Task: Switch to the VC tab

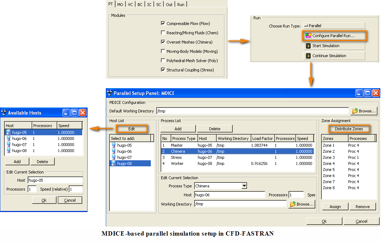Action: click(x=130, y=4)
